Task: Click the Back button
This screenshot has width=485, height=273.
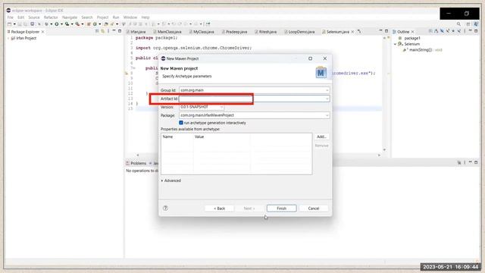Action: (219, 209)
